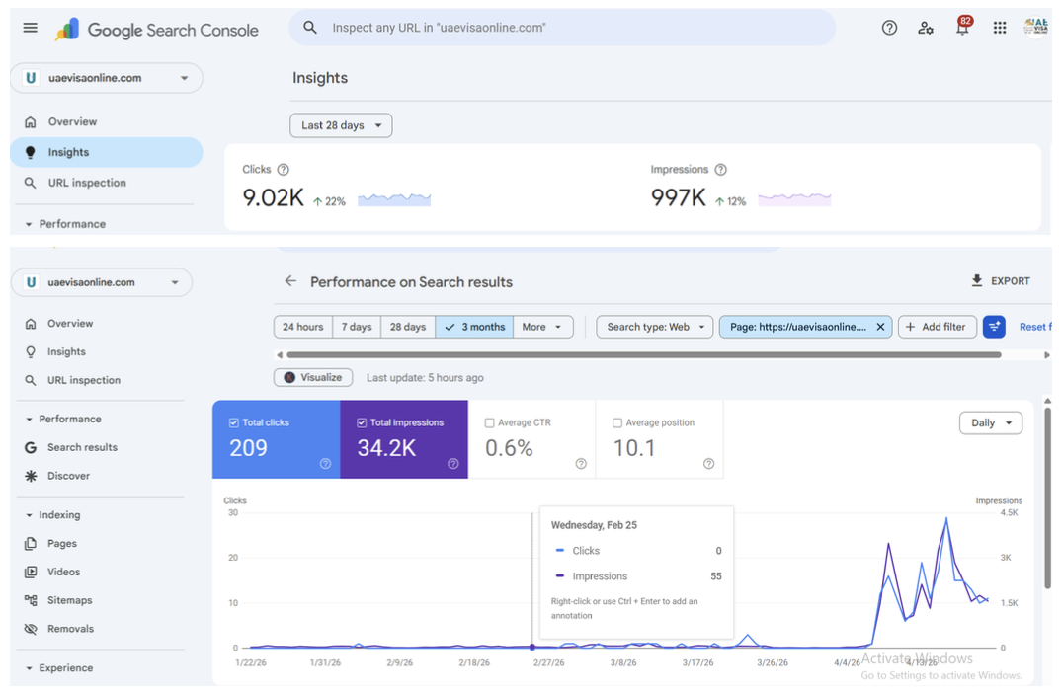Click Impressions metric help icon in Insights

[720, 170]
